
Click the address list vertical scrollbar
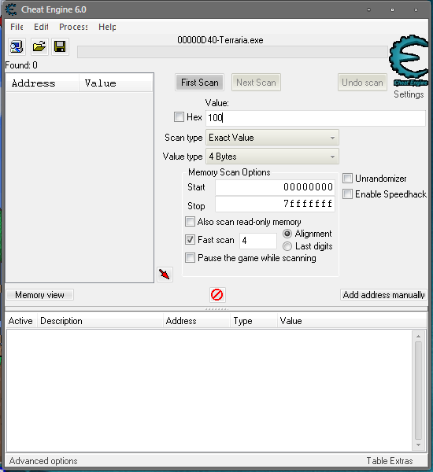point(418,390)
